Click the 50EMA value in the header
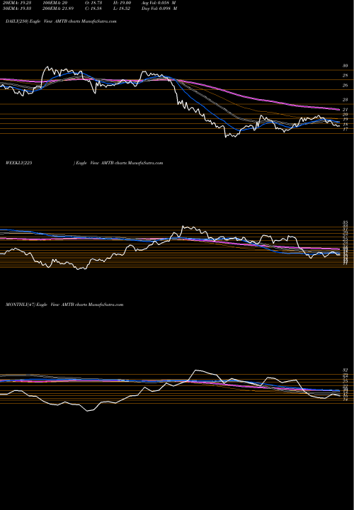Viewport: 354px width, 510px height. tap(16, 8)
